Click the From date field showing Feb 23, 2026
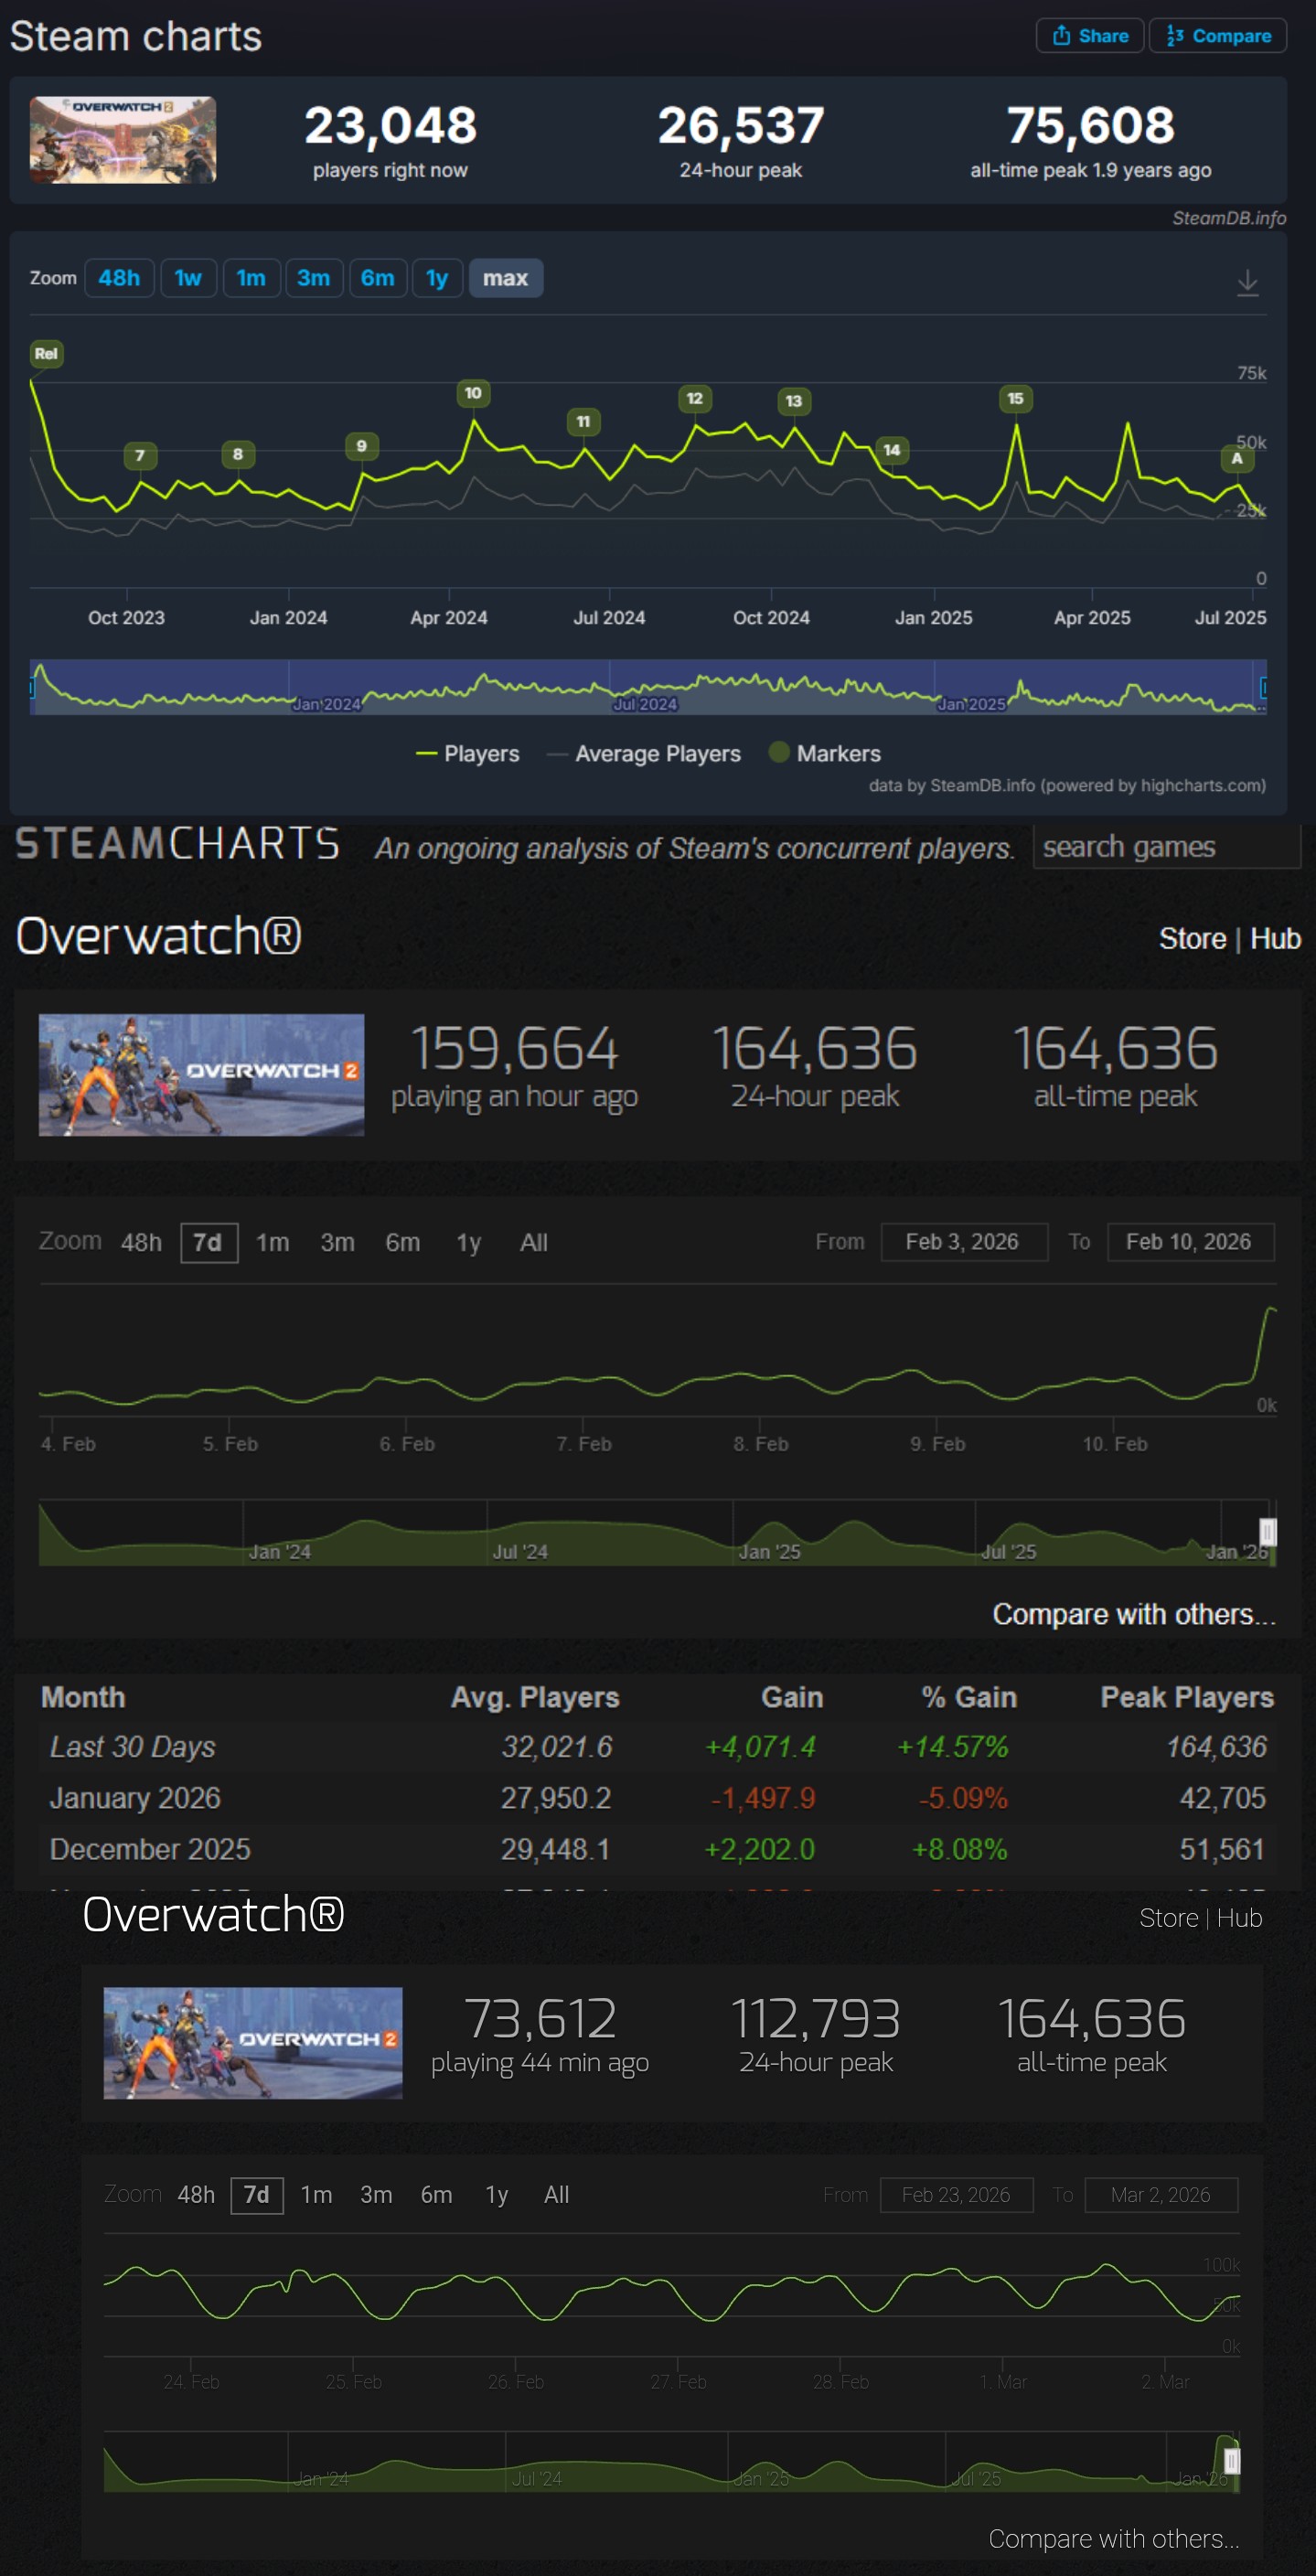The image size is (1316, 2576). point(956,2195)
